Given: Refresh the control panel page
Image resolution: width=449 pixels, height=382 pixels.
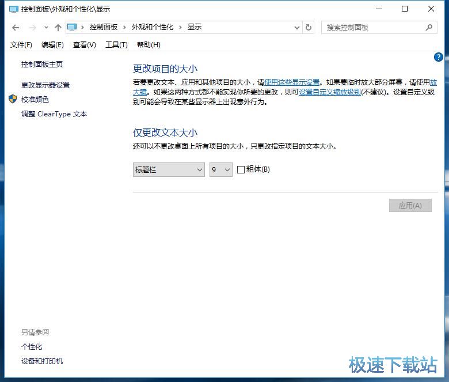Looking at the screenshot, I should pos(309,28).
